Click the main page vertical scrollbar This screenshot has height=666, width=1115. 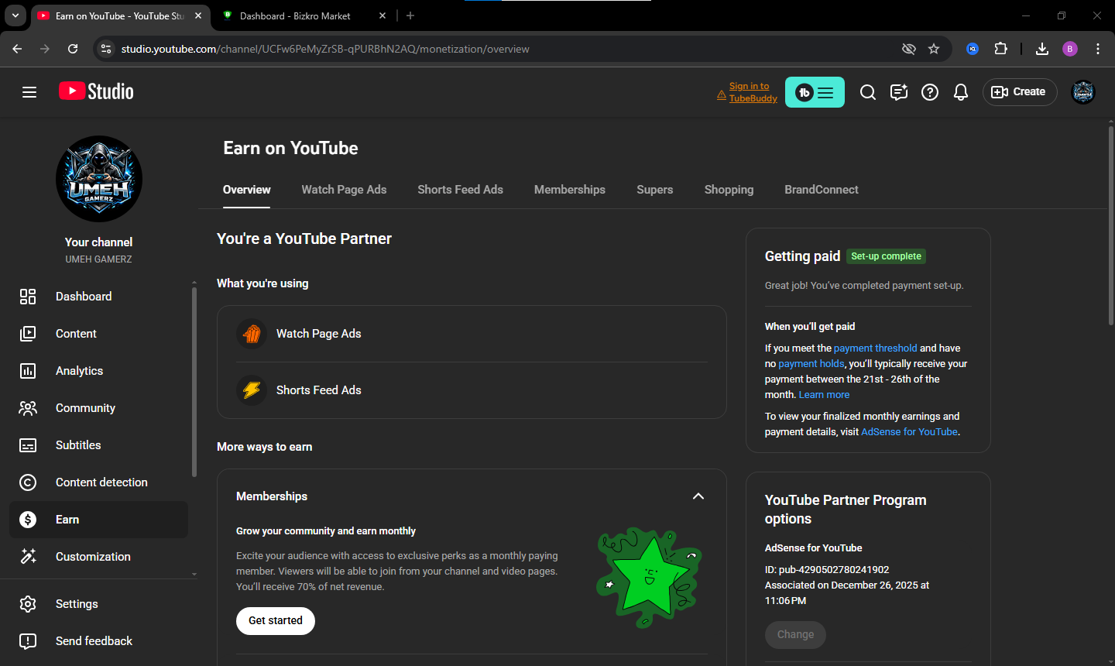(x=1110, y=225)
